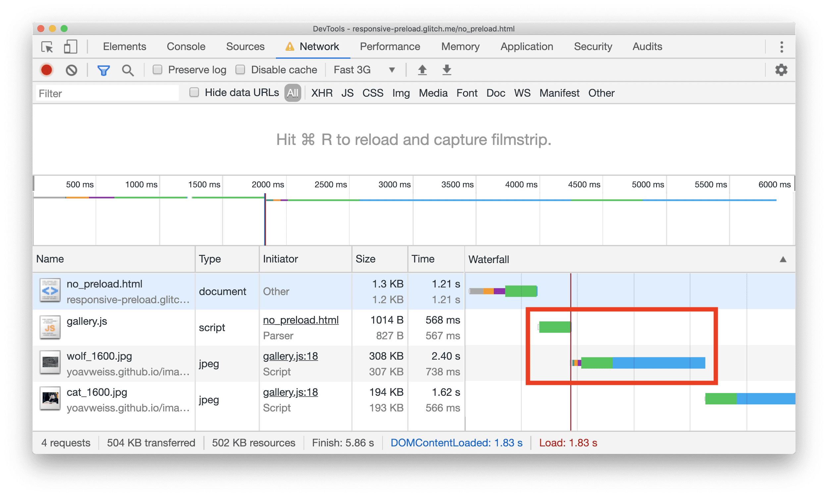
Task: Click the DevTools settings gear icon
Action: click(781, 70)
